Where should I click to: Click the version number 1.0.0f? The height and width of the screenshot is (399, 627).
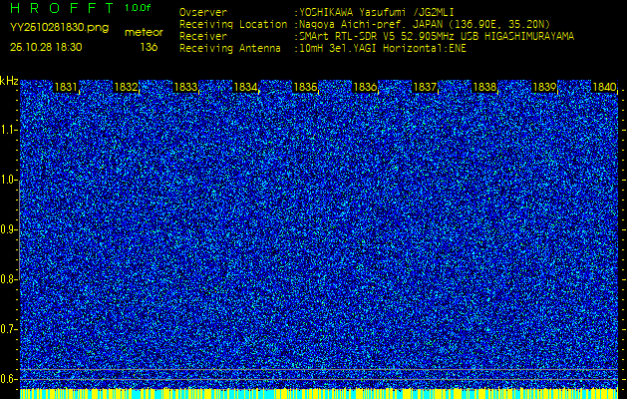click(139, 8)
